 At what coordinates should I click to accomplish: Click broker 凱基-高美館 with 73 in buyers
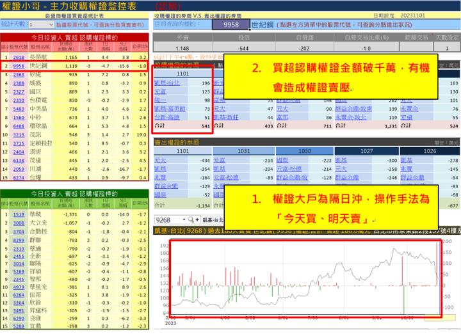tap(170, 109)
